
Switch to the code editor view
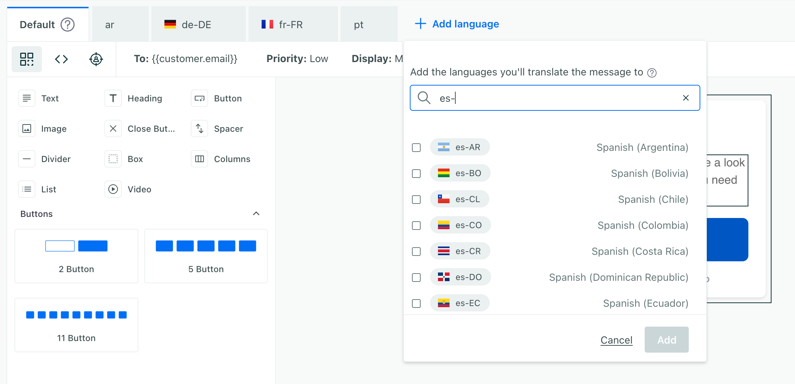[x=61, y=59]
